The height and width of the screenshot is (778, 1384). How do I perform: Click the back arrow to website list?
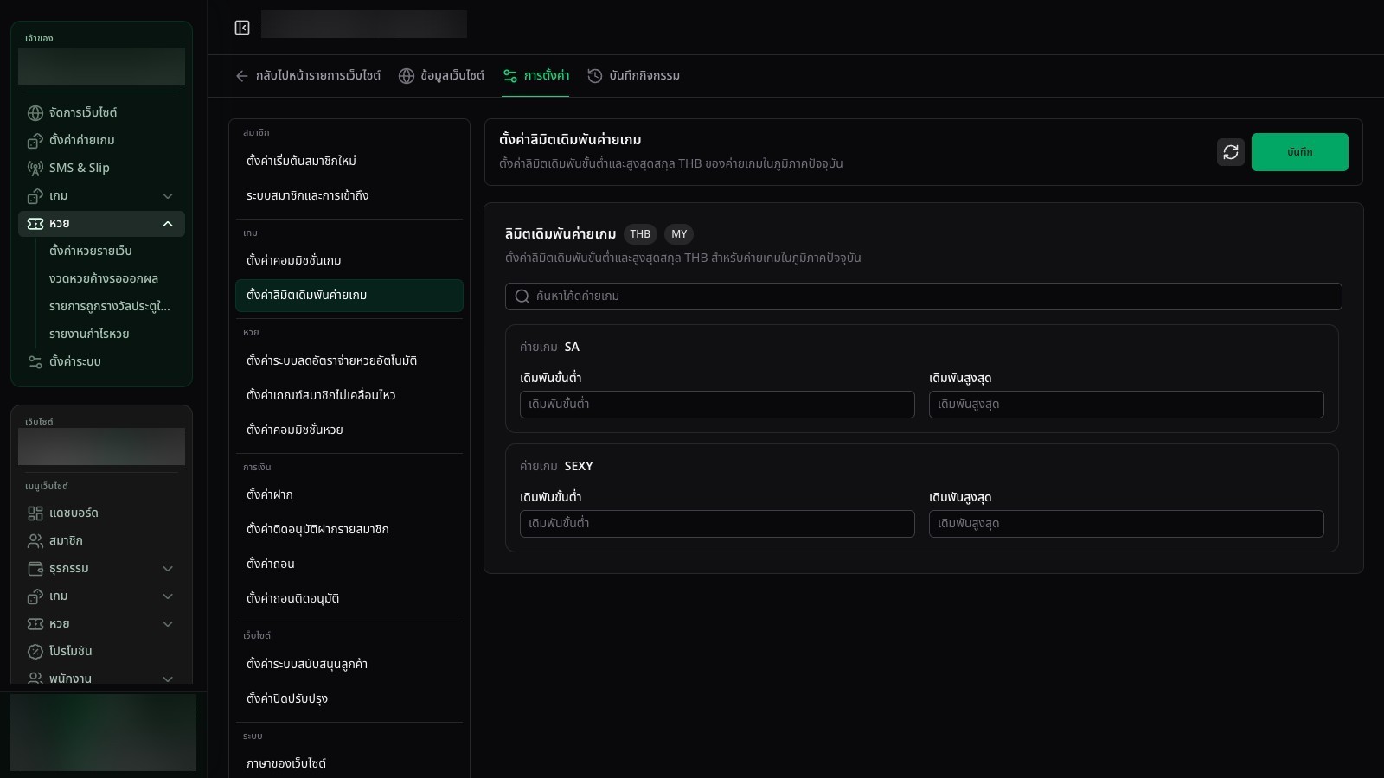point(242,76)
